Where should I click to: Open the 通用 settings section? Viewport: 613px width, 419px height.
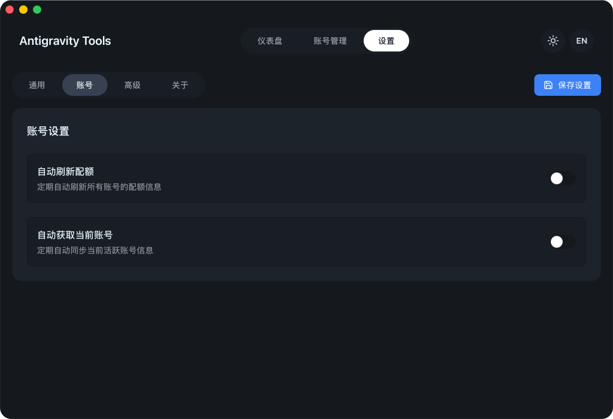(x=37, y=85)
